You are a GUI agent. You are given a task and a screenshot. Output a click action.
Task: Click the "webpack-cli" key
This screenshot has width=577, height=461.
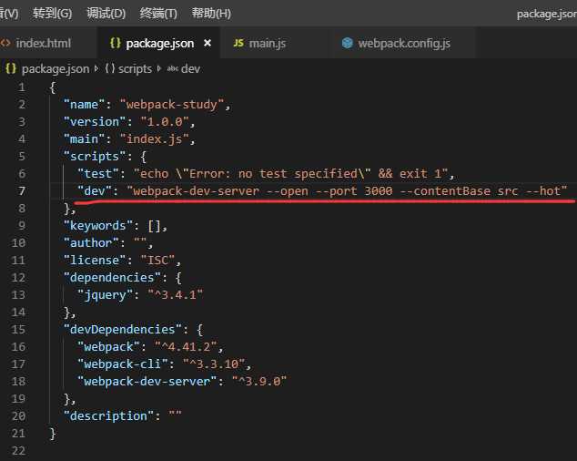tap(123, 364)
